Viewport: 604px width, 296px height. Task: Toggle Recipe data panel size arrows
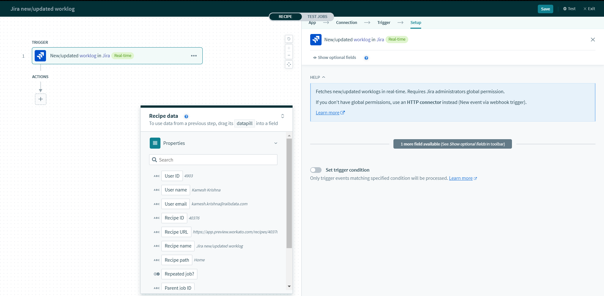click(x=282, y=116)
